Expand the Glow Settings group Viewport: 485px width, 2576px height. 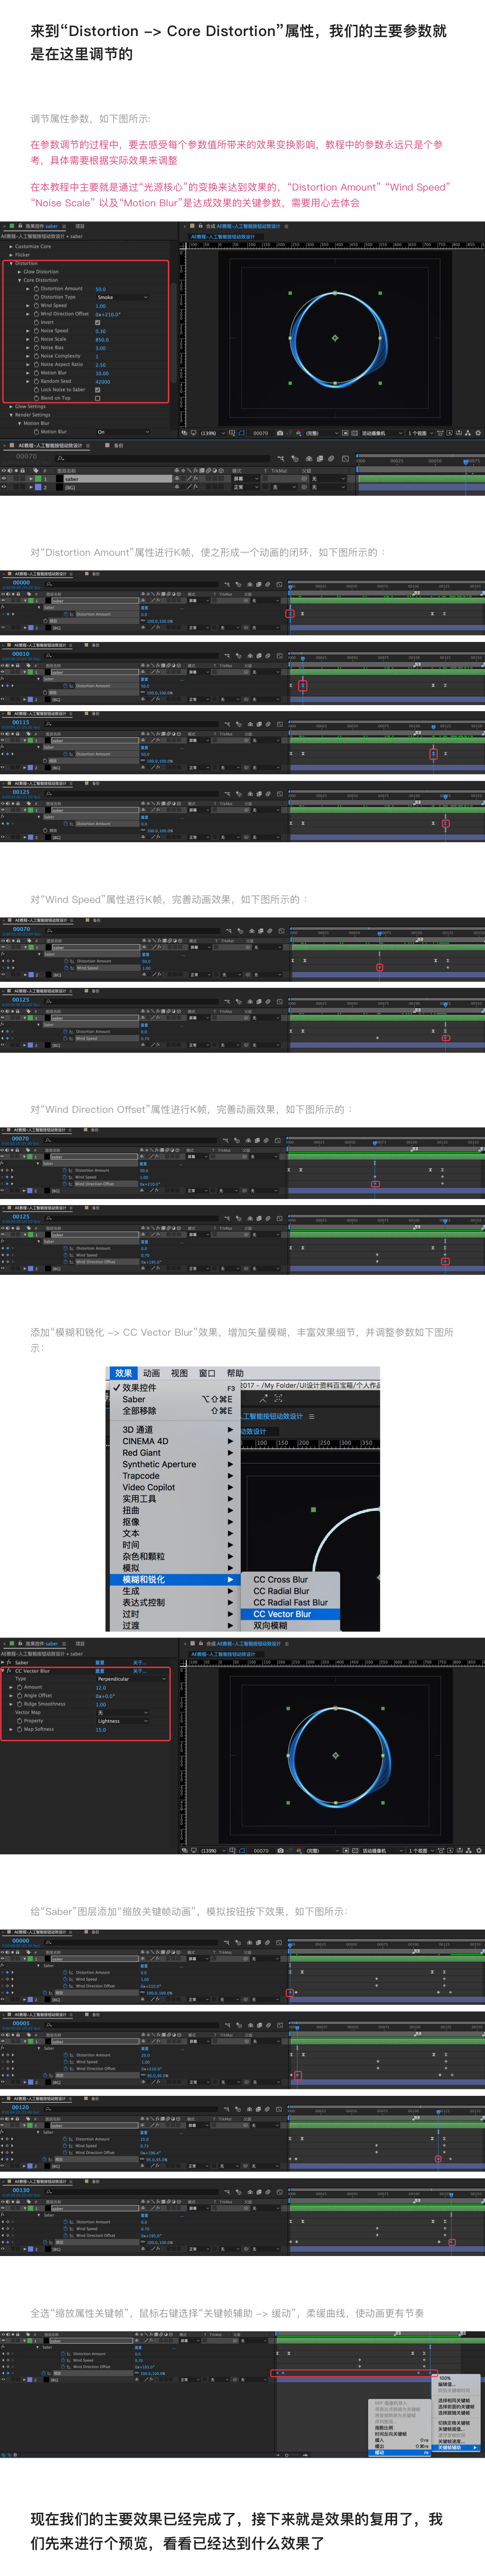[x=11, y=407]
